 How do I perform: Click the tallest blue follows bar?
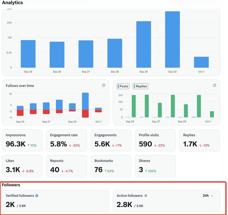[x=85, y=101]
